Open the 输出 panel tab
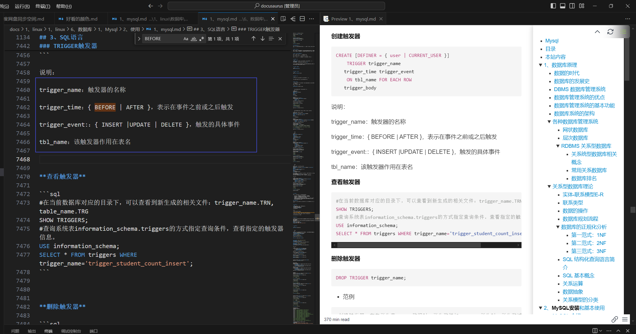 [32, 331]
